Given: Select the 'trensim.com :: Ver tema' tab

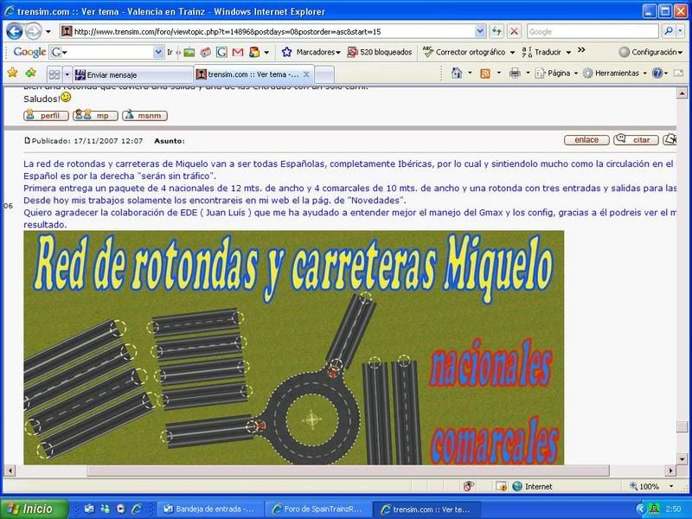Looking at the screenshot, I should (253, 74).
